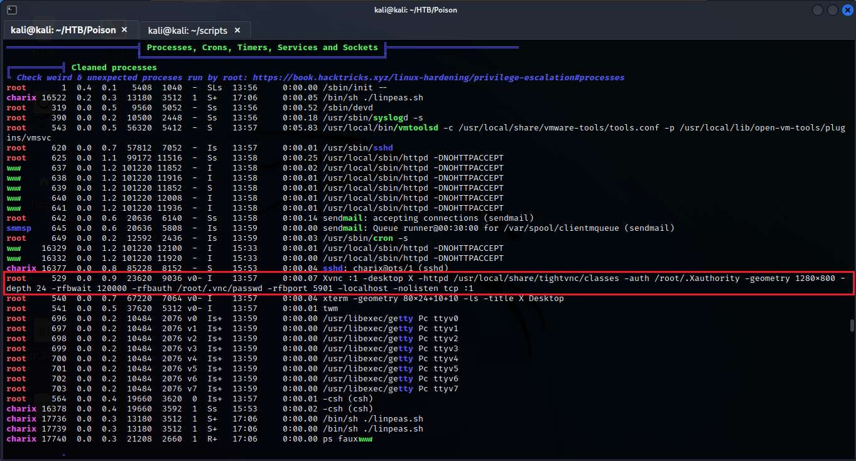
Task: Minimize the terminal window
Action: click(818, 10)
